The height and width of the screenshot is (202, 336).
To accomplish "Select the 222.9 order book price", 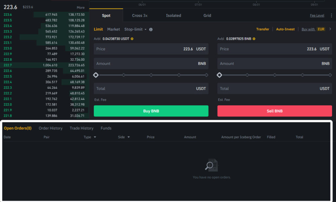I will [8, 54].
